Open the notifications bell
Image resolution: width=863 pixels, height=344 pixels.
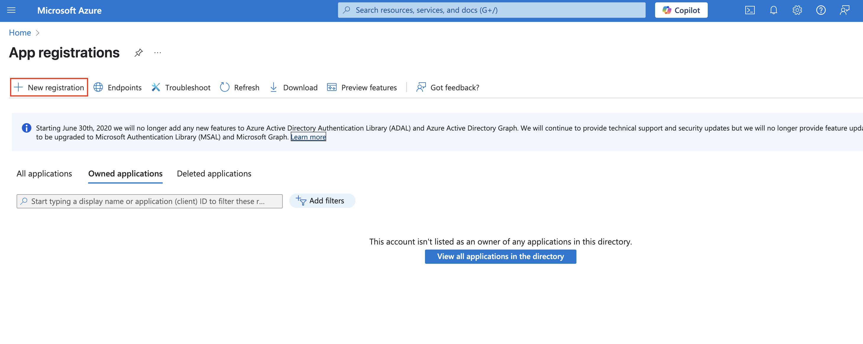[x=773, y=10]
